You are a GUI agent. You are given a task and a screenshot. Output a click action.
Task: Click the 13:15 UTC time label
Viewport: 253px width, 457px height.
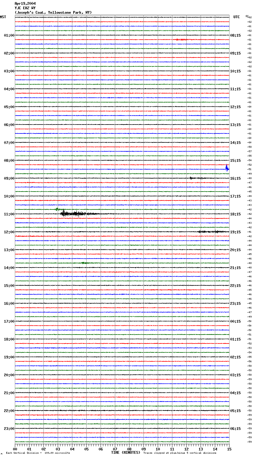[x=235, y=125]
